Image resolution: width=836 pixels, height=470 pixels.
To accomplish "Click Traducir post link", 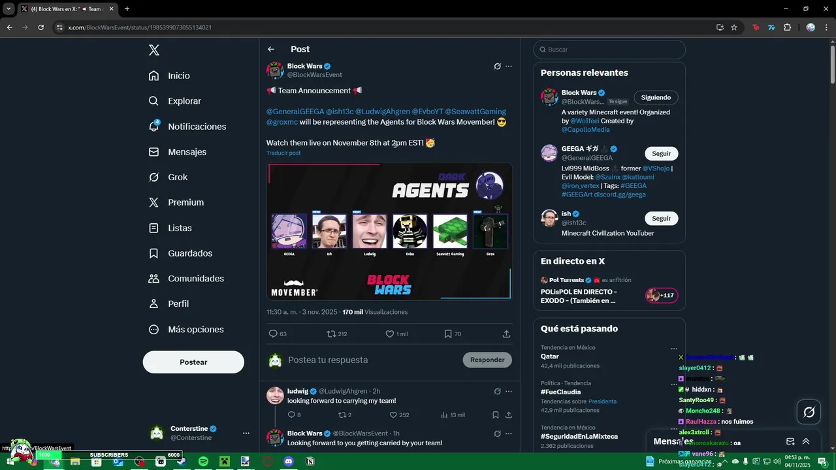I will coord(283,153).
